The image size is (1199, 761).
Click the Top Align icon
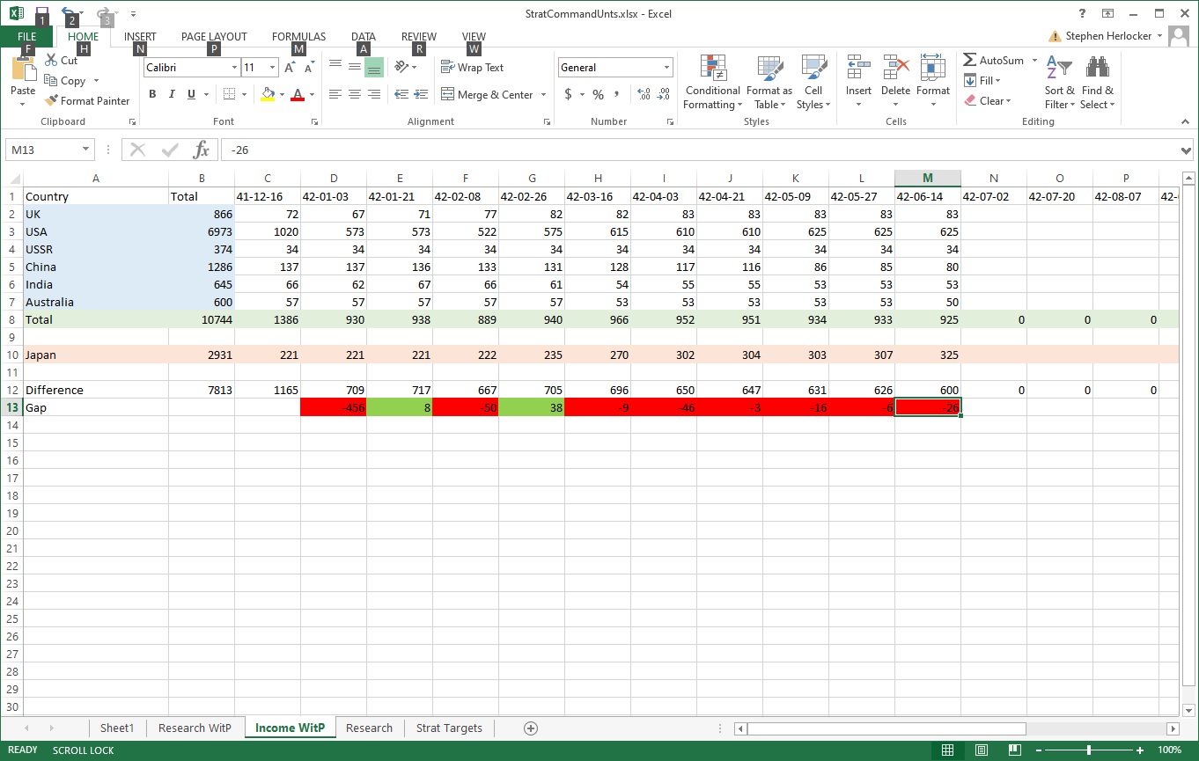[x=335, y=68]
